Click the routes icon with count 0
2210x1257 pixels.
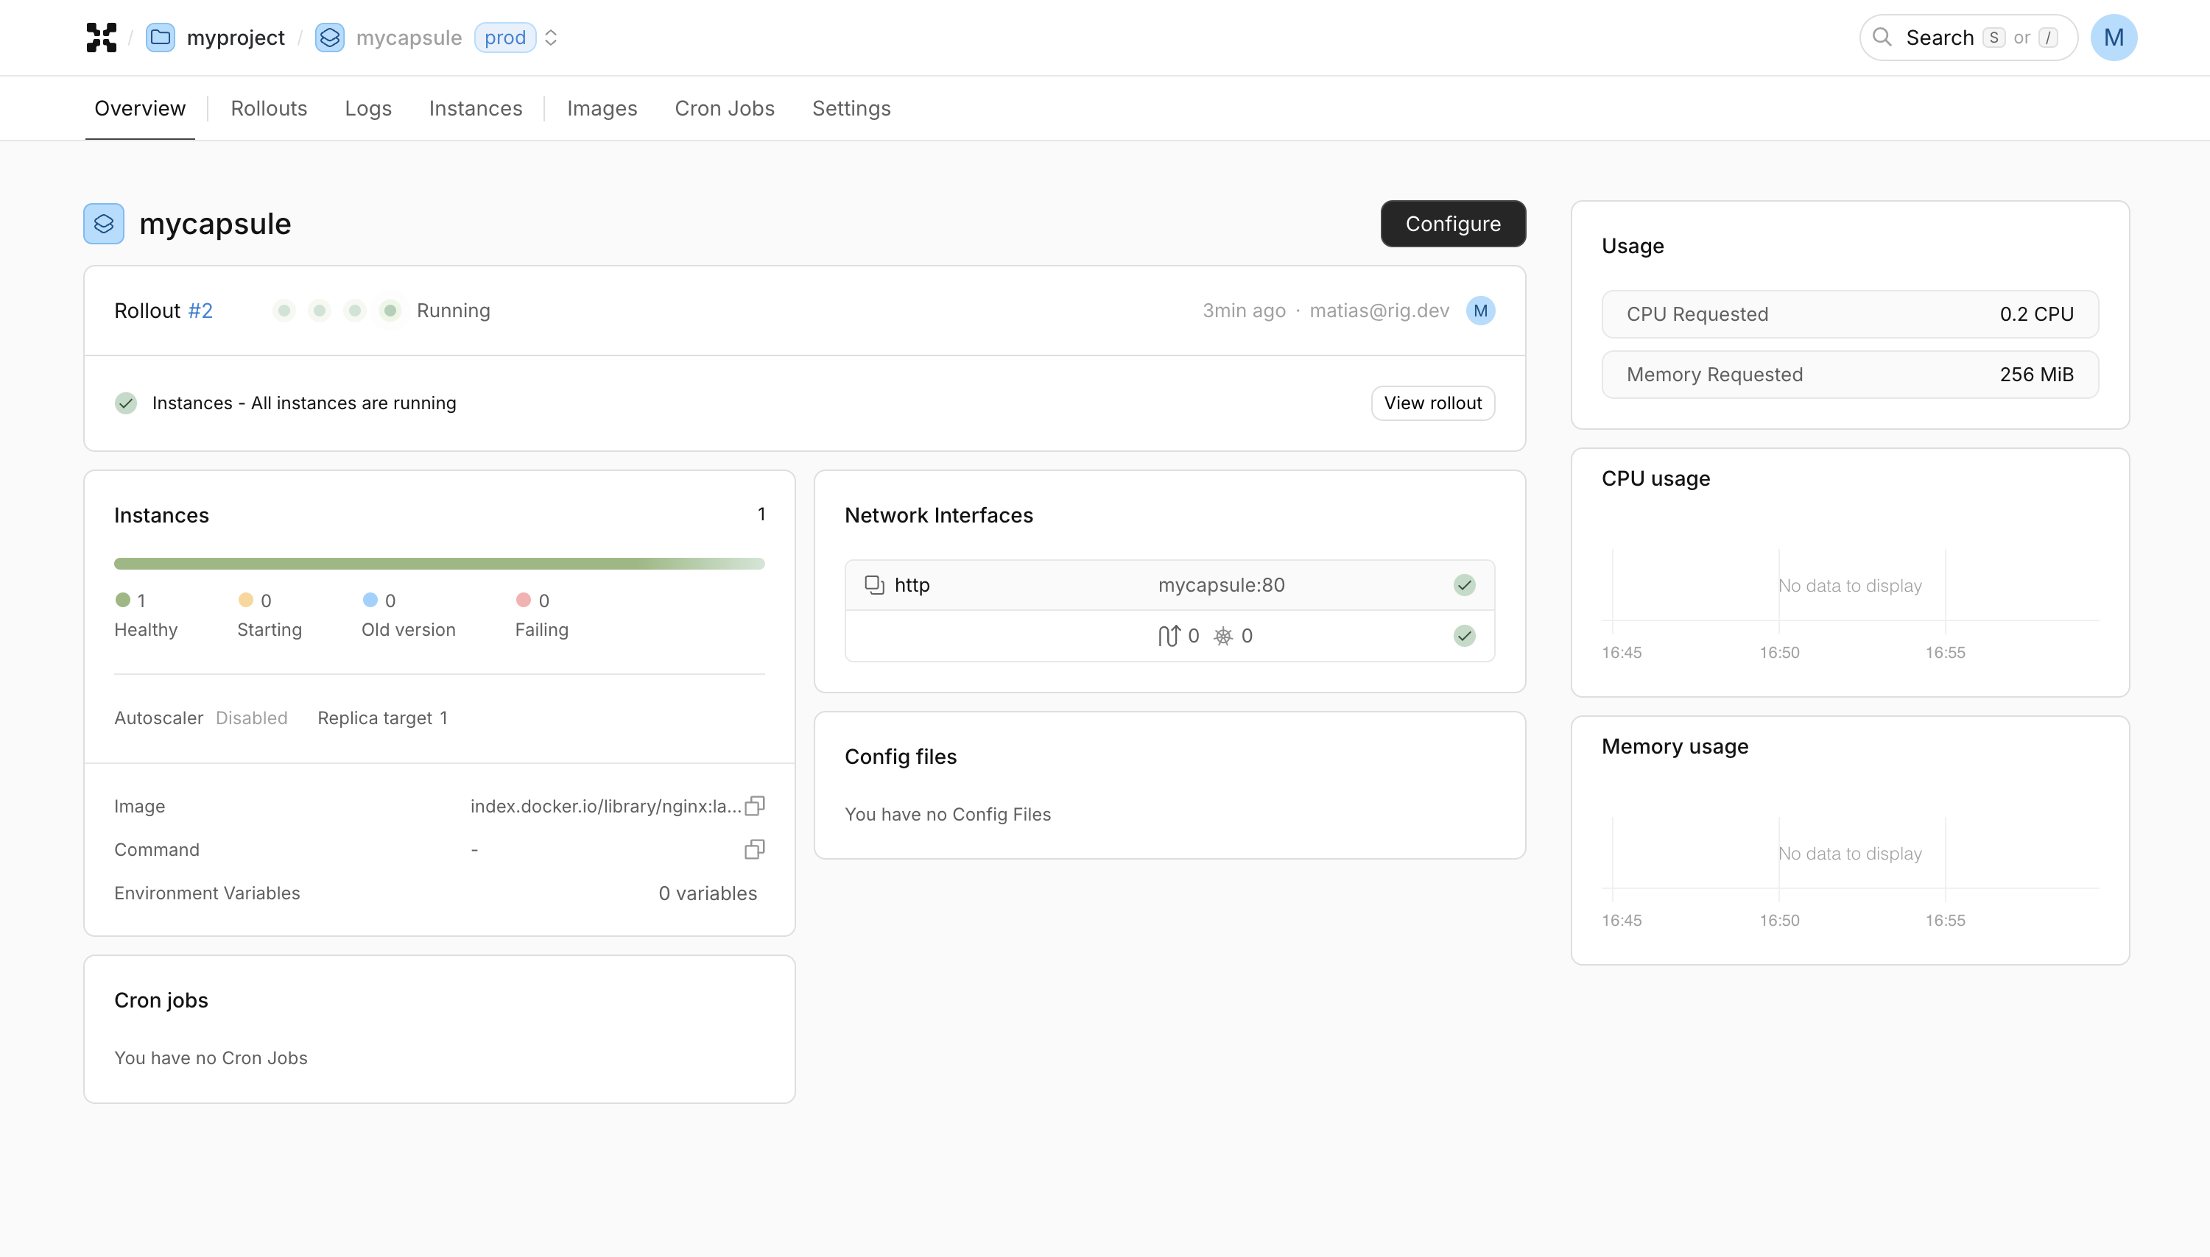pyautogui.click(x=1169, y=637)
